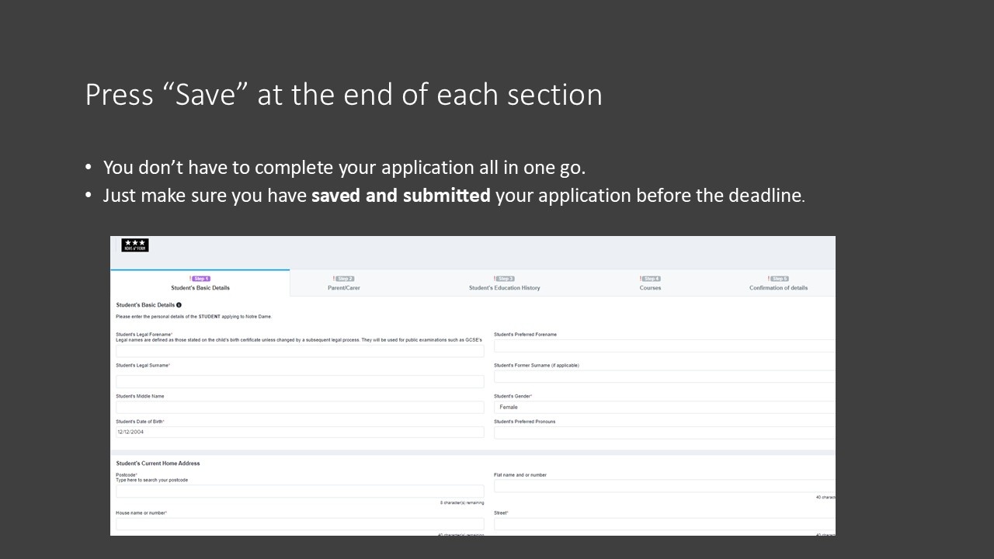Go to Student's Education History tab

click(x=505, y=288)
